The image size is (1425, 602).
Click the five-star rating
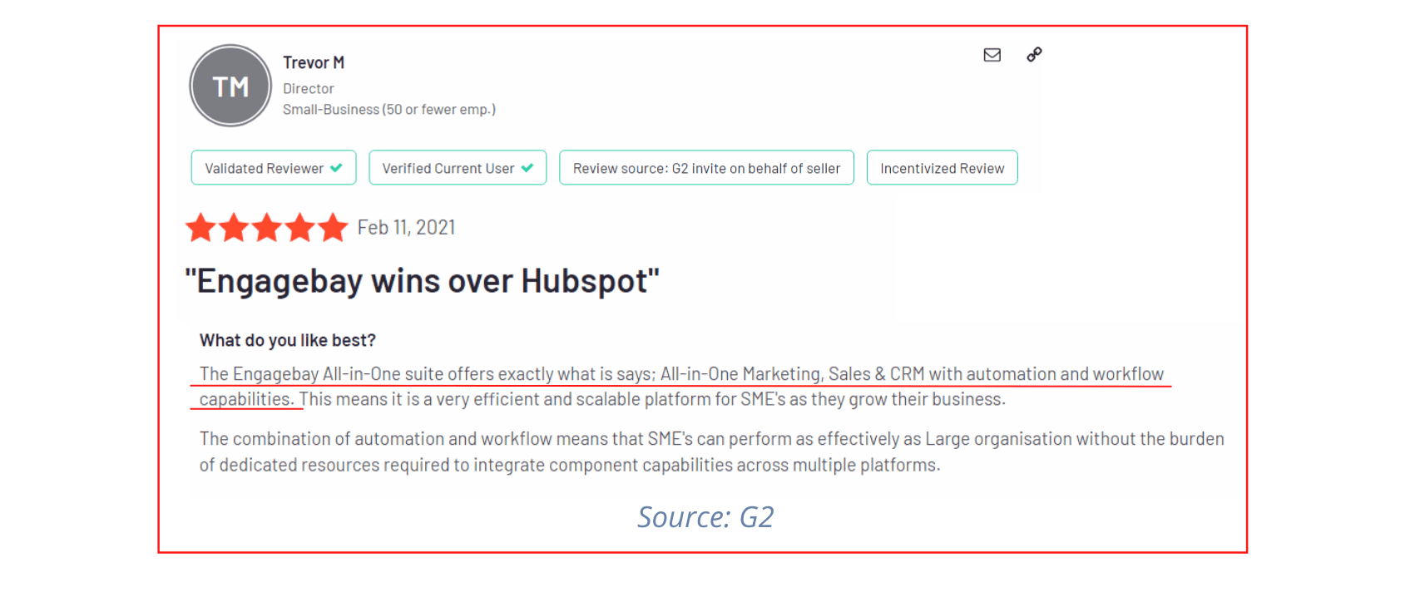(x=266, y=227)
